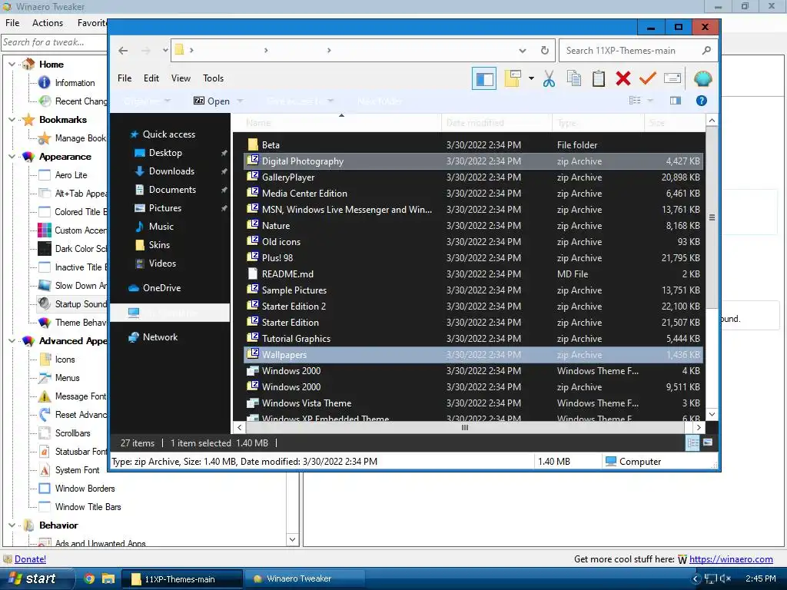The image size is (787, 590).
Task: Click the Back arrow in Explorer
Action: pyautogui.click(x=123, y=50)
